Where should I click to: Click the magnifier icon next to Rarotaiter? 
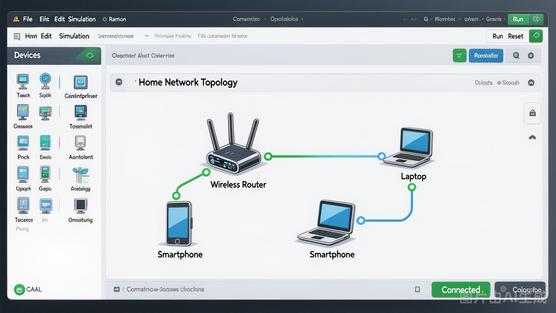click(516, 56)
